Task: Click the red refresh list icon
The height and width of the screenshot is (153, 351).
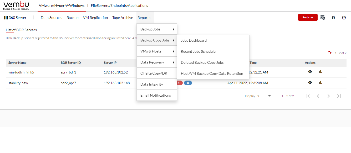Action: pos(329,53)
